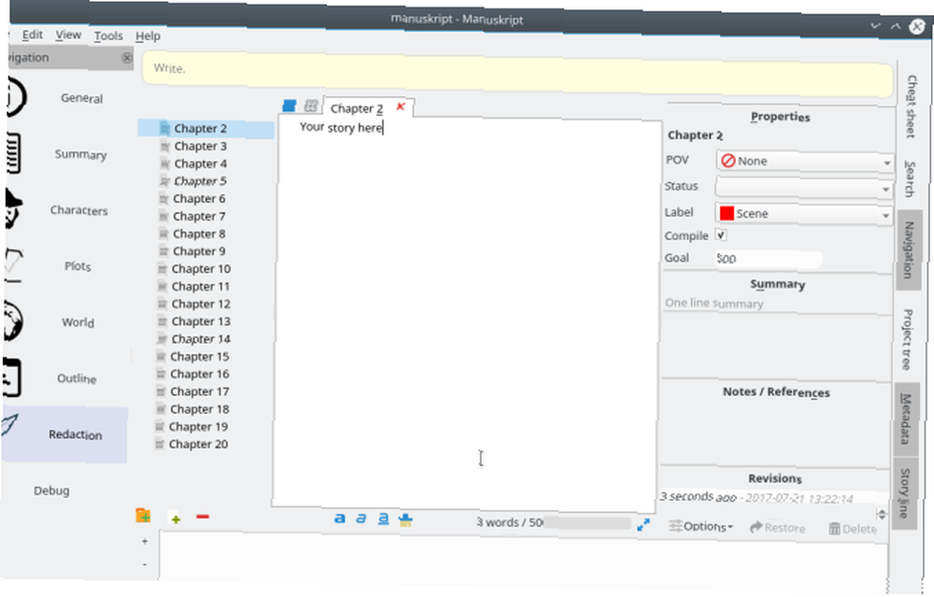Viewport: 934px width, 597px height.
Task: Open the World globe icon
Action: tap(12, 320)
